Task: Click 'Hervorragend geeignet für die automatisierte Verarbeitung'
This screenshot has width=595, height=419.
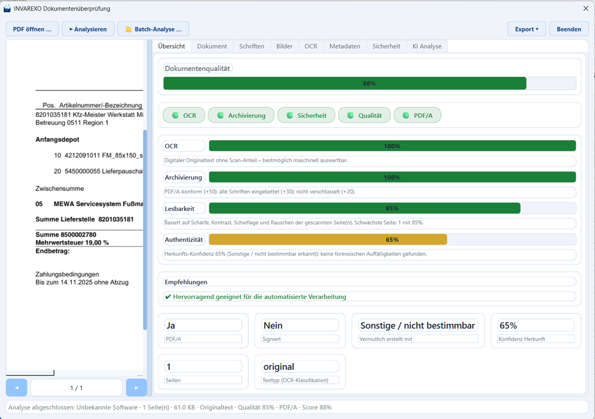Action: pyautogui.click(x=260, y=297)
